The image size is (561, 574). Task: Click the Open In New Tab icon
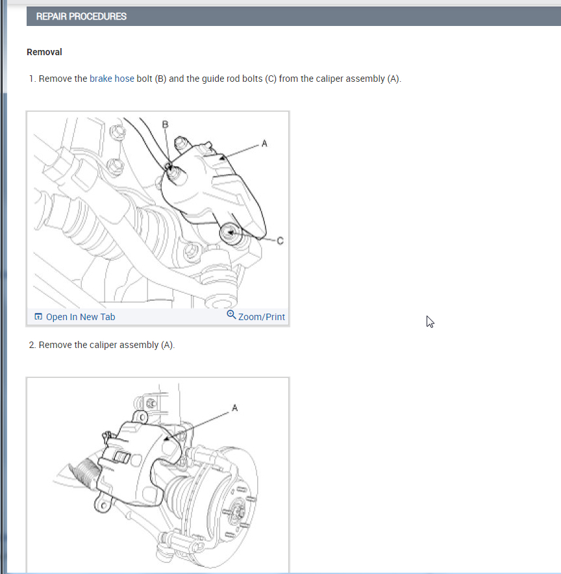[x=38, y=317]
